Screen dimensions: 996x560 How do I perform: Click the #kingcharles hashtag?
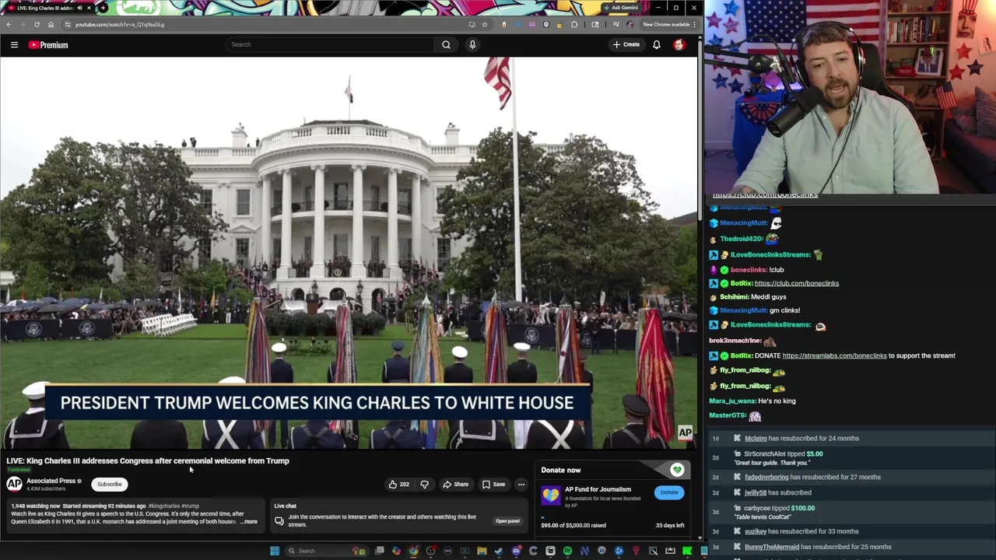point(165,506)
